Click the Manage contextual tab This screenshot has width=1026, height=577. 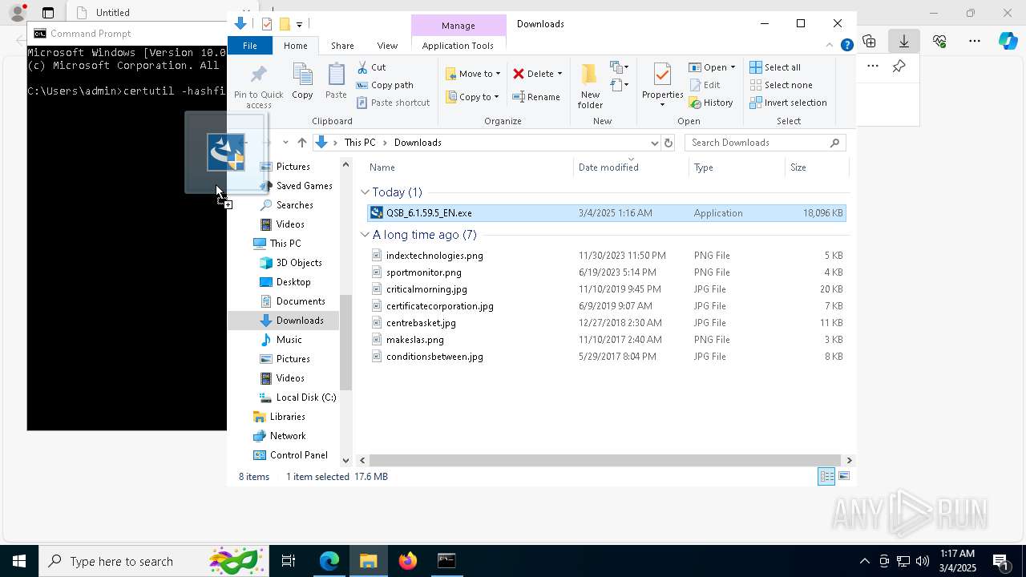pos(458,26)
